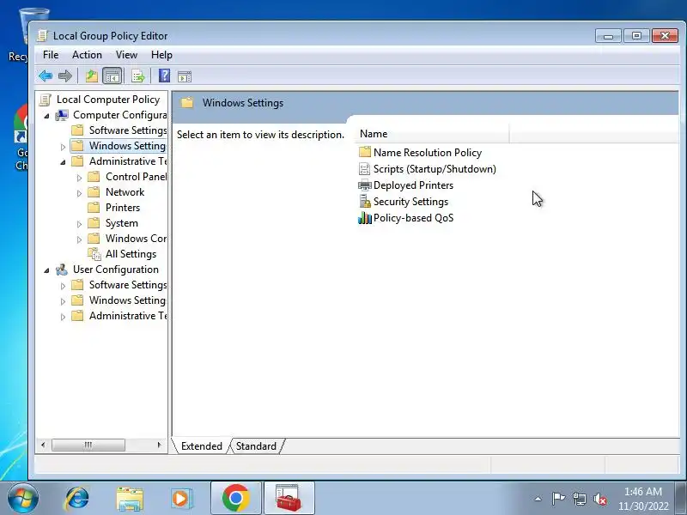The image size is (687, 515).
Task: Open Windows Explorer from taskbar
Action: click(130, 499)
